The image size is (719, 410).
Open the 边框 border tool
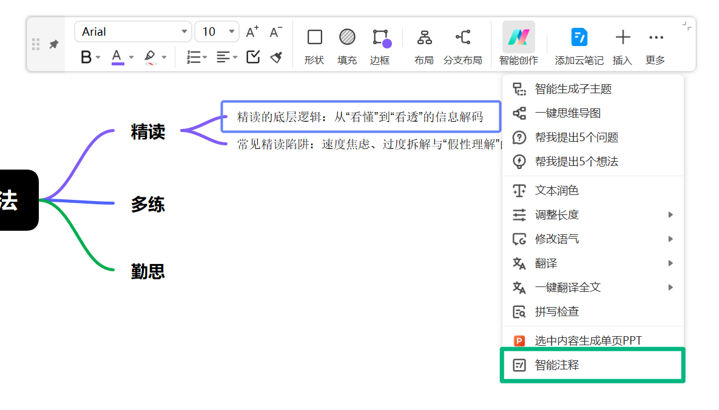click(380, 47)
